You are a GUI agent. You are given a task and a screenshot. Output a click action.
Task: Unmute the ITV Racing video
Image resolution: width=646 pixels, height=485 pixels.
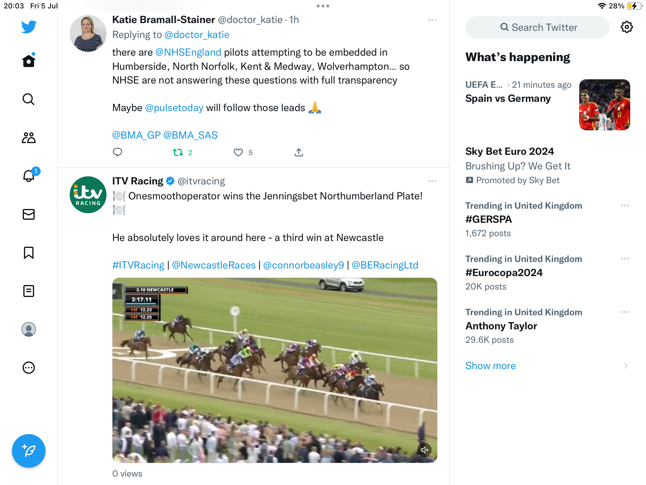pos(424,450)
